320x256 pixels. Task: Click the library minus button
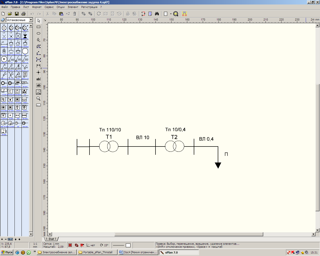point(6,239)
